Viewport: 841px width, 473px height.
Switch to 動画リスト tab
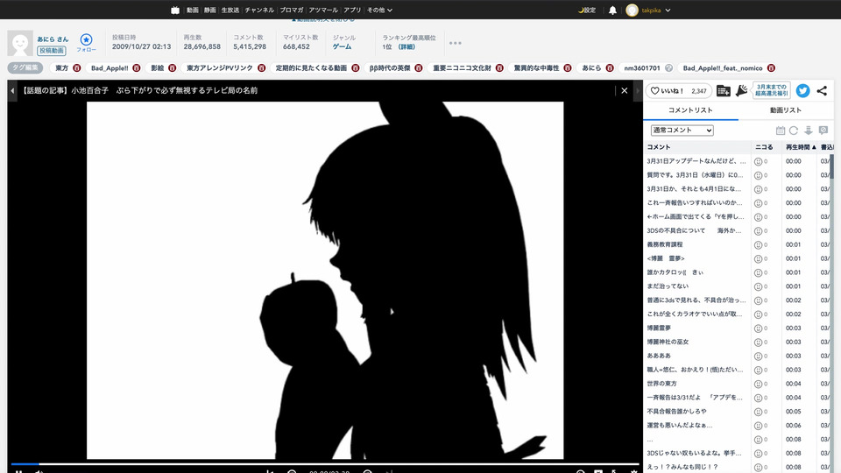(x=785, y=110)
